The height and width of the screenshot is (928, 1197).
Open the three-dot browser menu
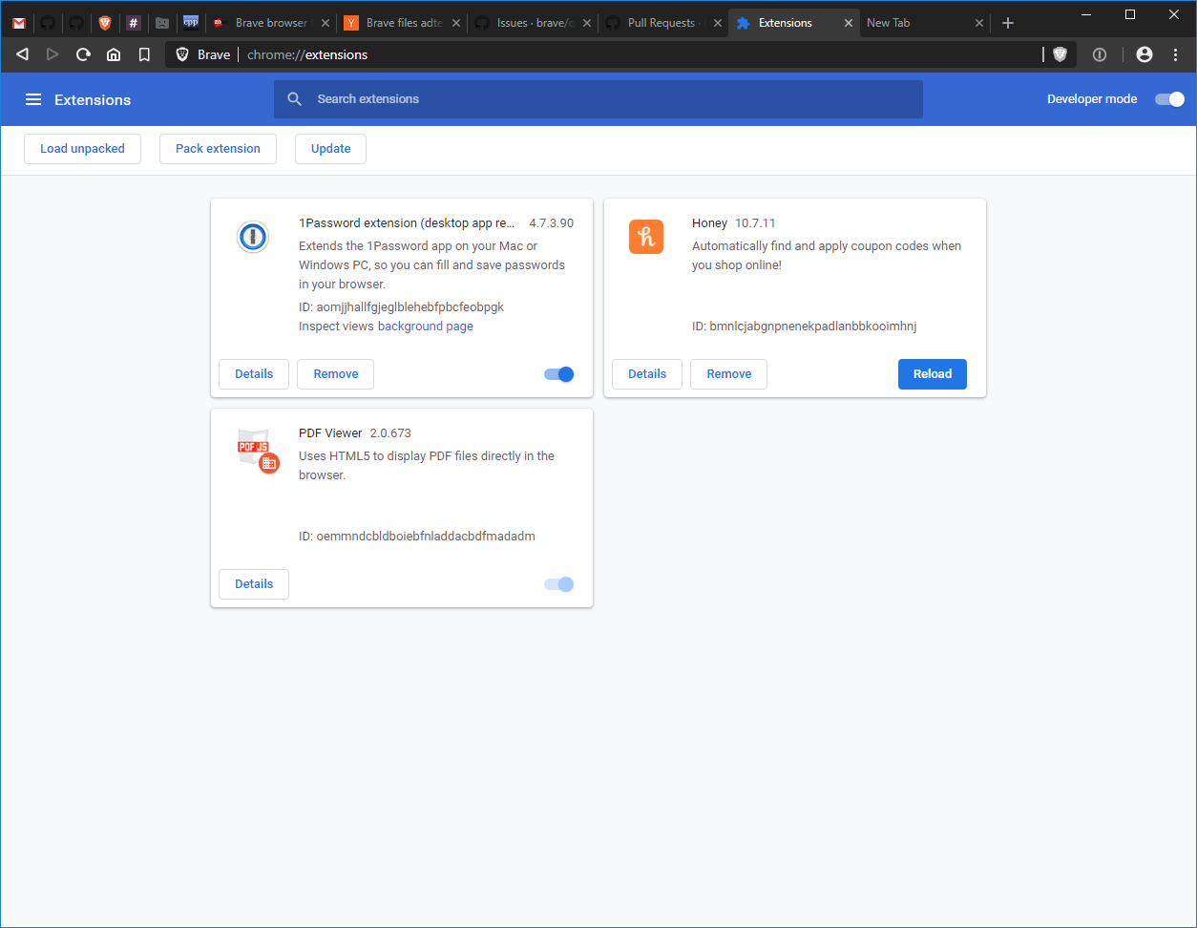(x=1175, y=54)
